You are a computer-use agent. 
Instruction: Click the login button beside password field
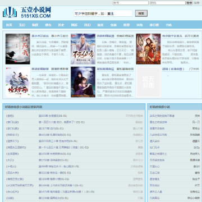(189, 3)
